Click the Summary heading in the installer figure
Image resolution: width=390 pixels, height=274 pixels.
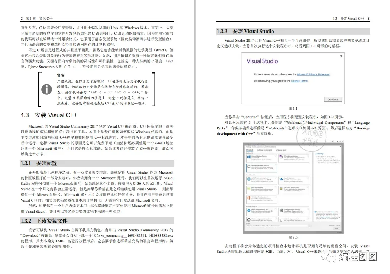pyautogui.click(x=319, y=154)
